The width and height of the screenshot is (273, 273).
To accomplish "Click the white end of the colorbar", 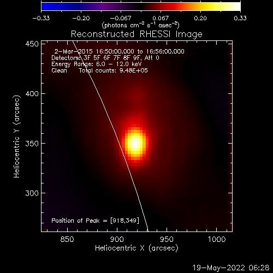I will [x=236, y=7].
